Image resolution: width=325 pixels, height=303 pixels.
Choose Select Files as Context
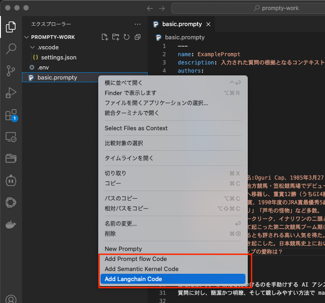click(173, 128)
